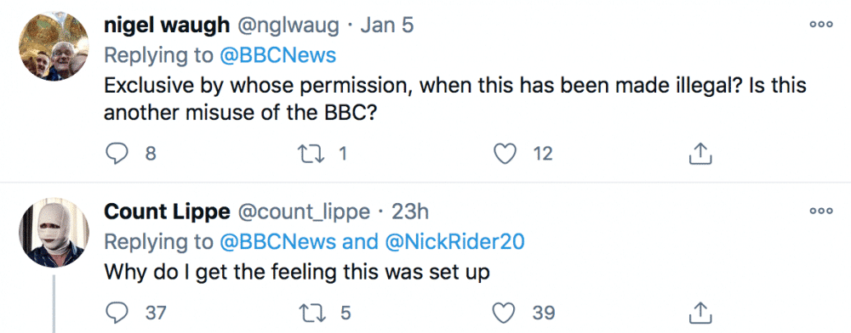Reply to Count Lippe's tweet

tap(116, 313)
